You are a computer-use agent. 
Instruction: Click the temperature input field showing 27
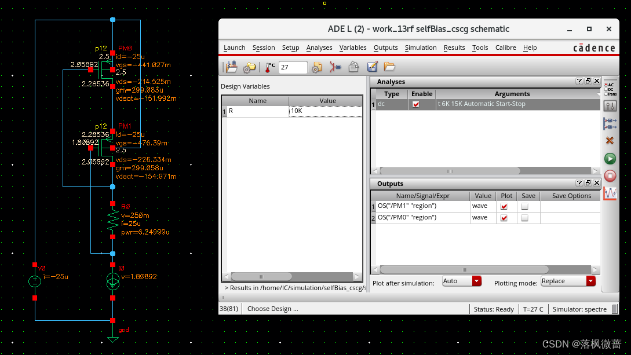(293, 67)
